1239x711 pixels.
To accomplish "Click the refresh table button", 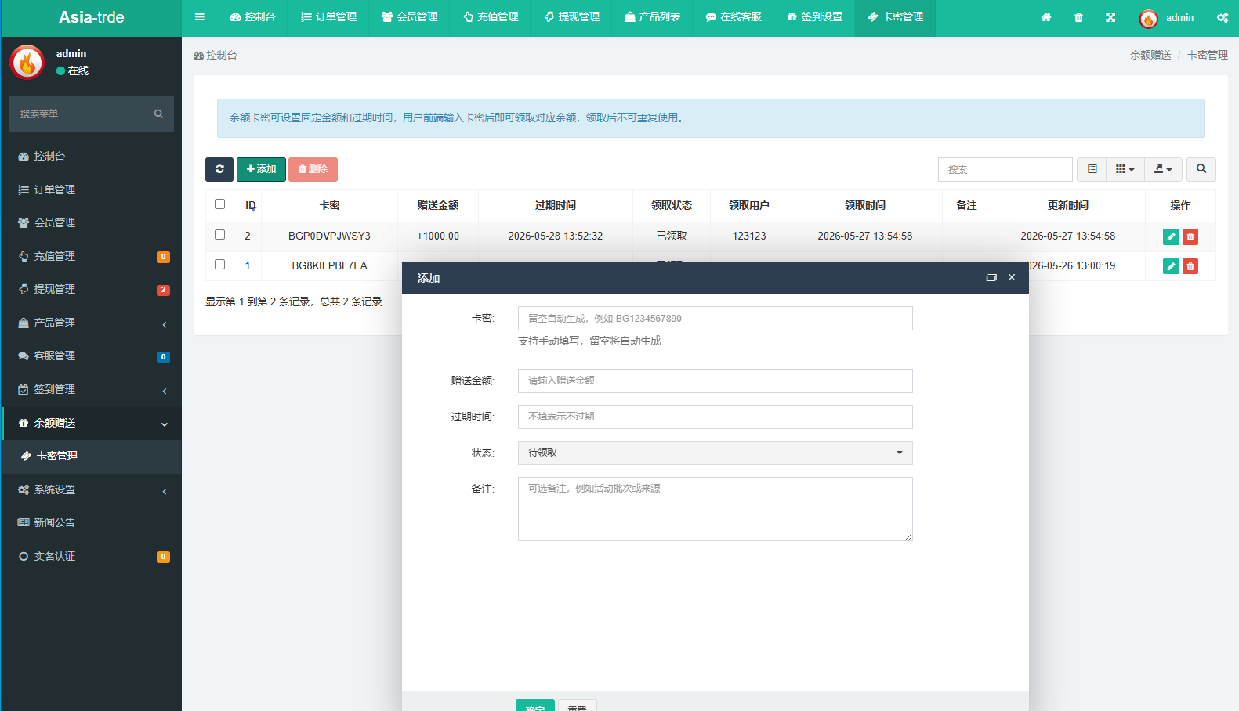I will click(x=219, y=169).
